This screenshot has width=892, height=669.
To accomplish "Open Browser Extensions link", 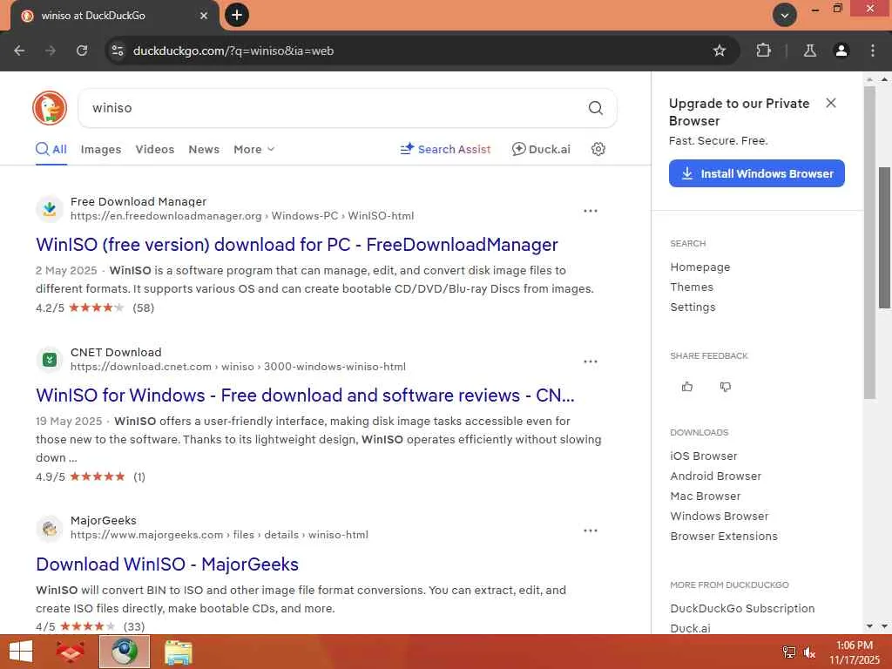I will coord(724,536).
